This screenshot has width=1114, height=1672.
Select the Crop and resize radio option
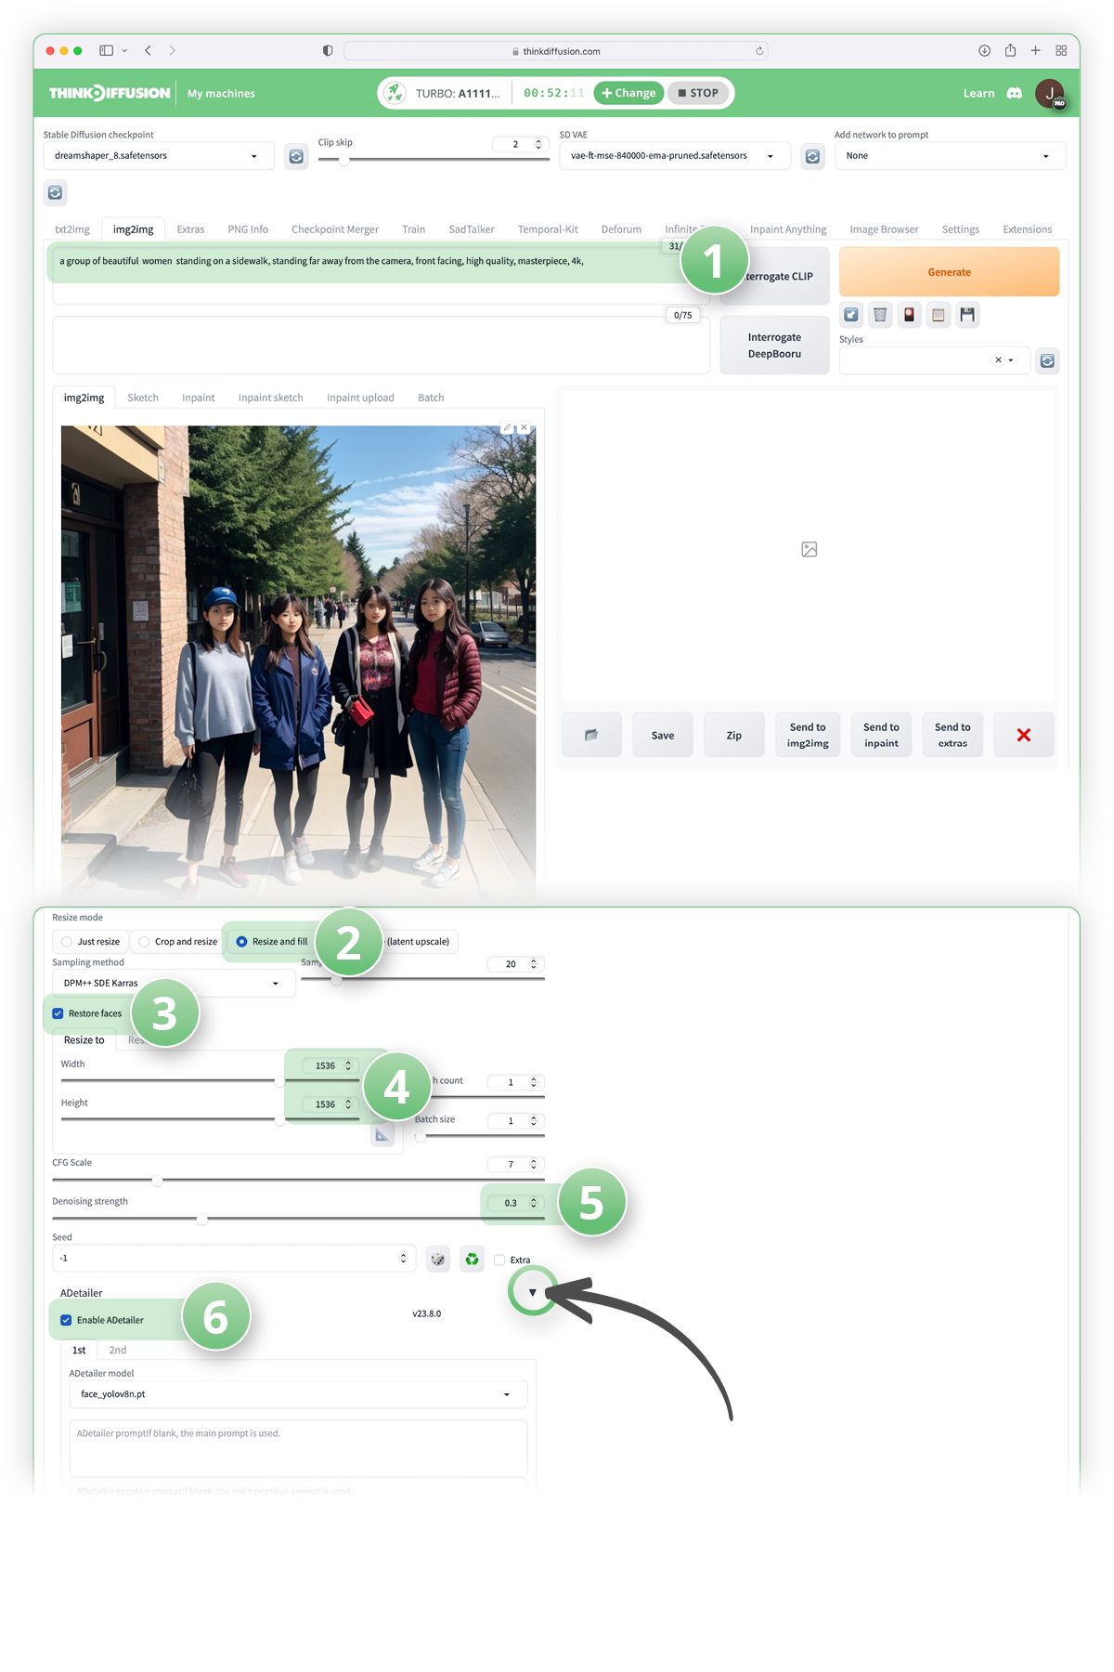point(177,941)
